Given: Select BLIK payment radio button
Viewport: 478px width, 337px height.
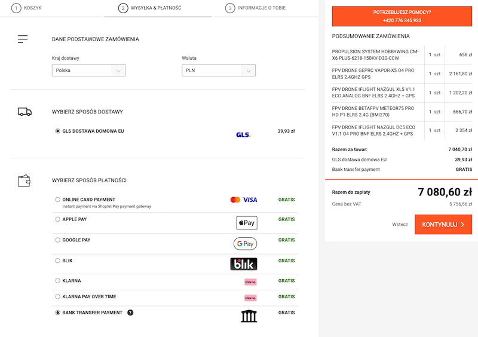Looking at the screenshot, I should [x=57, y=261].
